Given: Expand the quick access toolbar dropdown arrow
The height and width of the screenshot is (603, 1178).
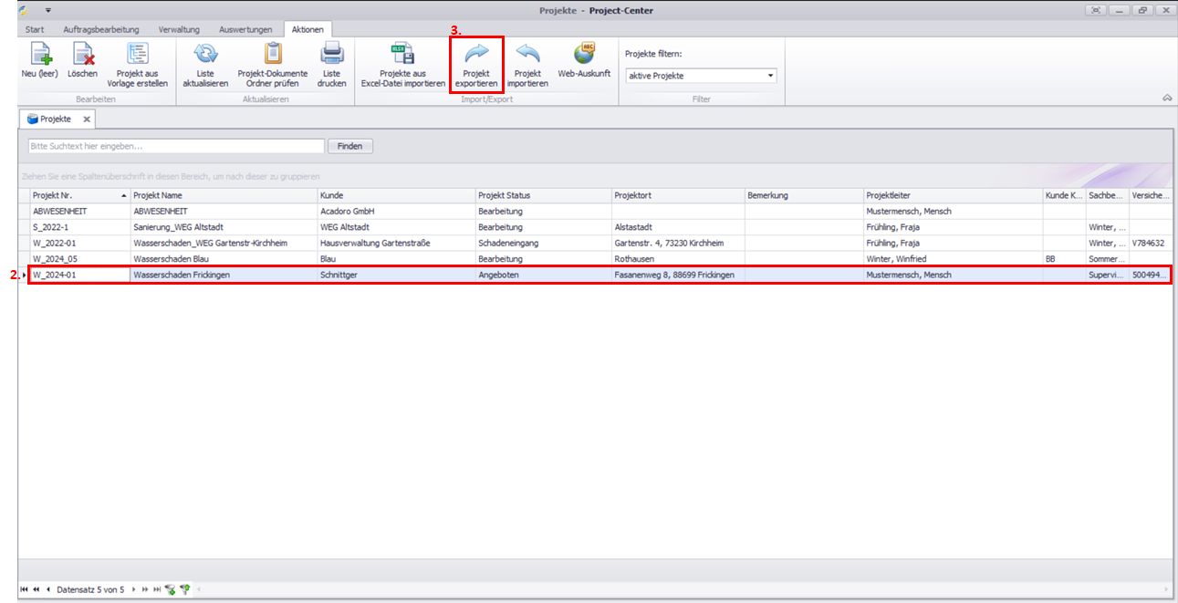Looking at the screenshot, I should click(47, 10).
